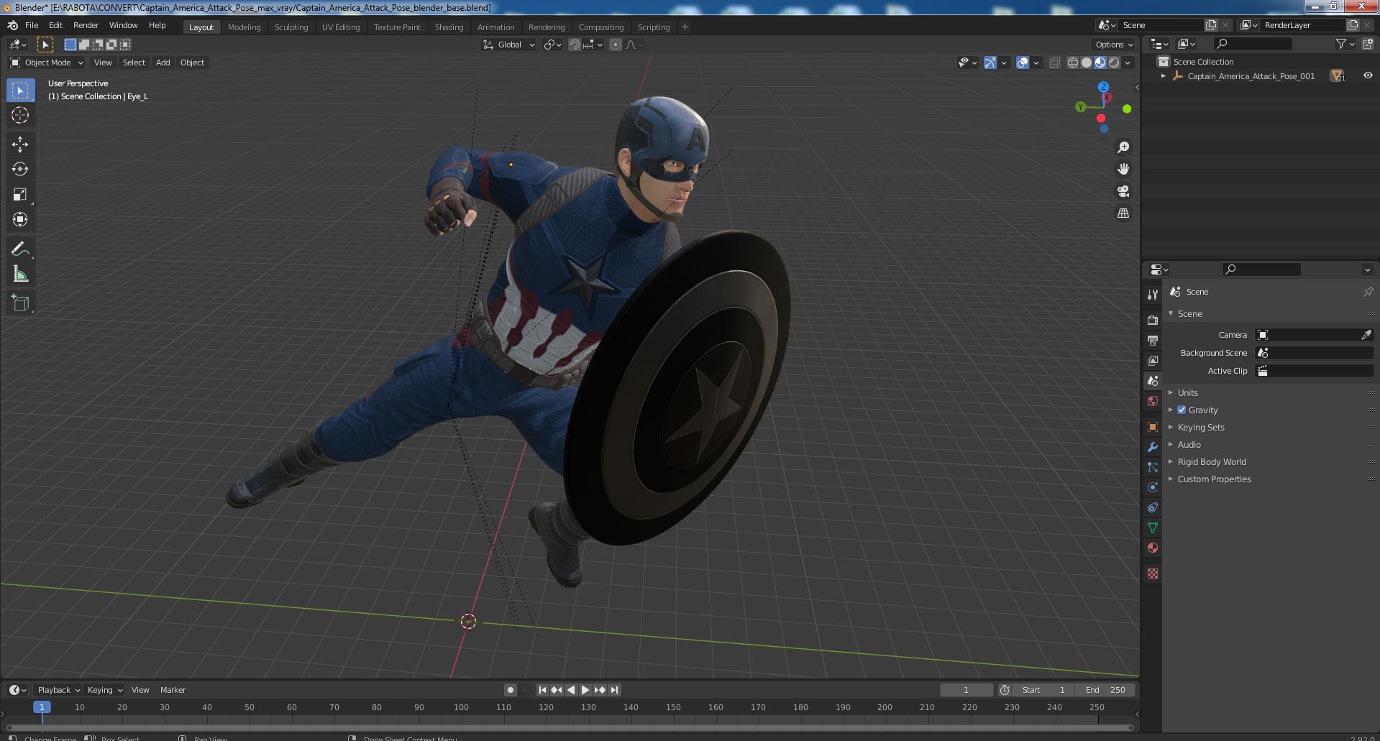Click the pan view hand icon
This screenshot has width=1380, height=741.
point(1123,169)
